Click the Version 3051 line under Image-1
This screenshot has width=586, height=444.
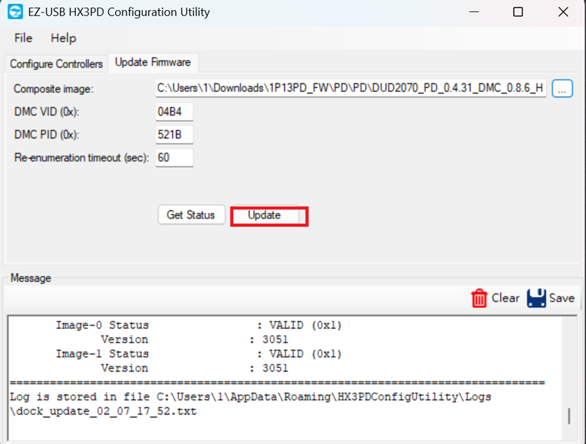[x=194, y=368]
